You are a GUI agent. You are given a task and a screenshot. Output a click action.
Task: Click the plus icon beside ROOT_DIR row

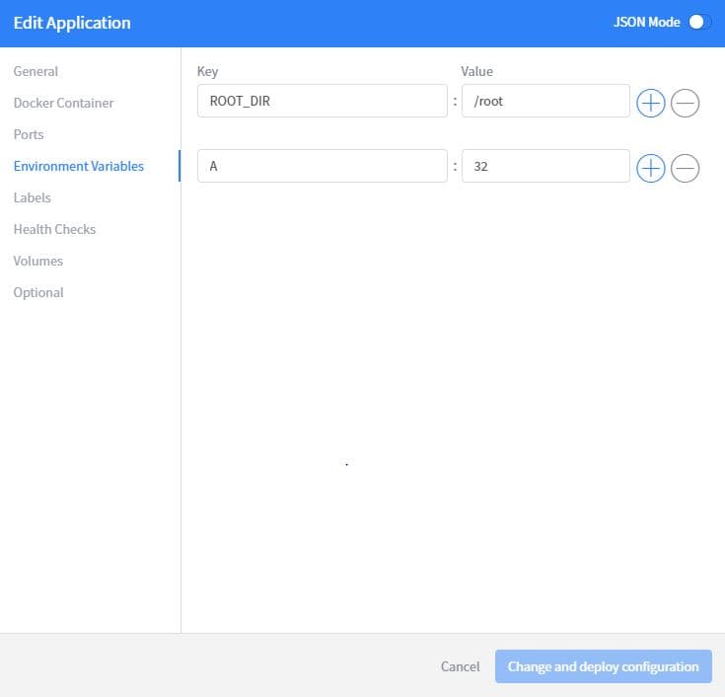[x=650, y=103]
